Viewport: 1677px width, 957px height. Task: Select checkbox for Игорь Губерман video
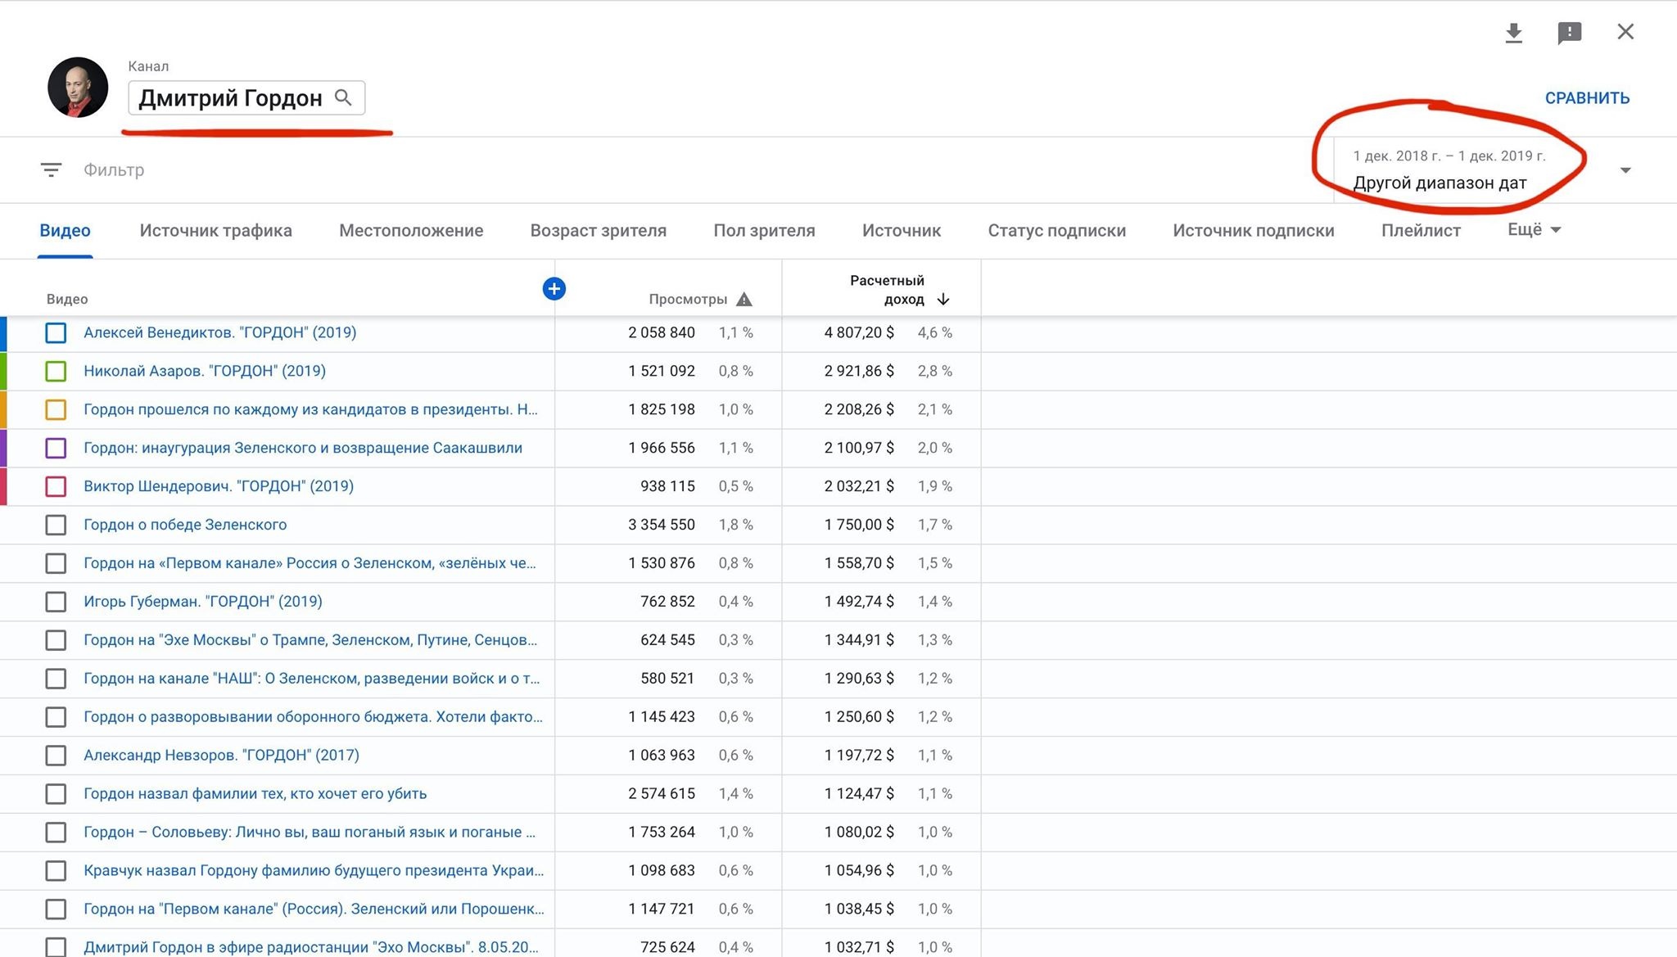[x=56, y=602]
